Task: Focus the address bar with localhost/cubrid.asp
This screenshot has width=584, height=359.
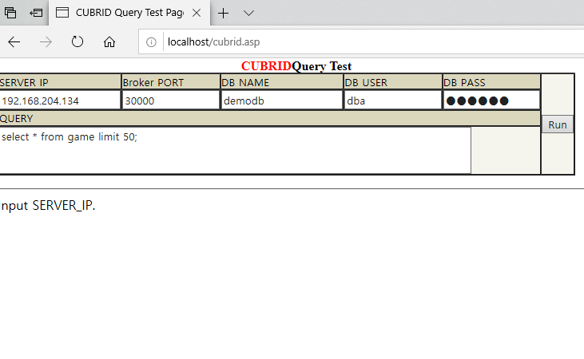Action: pos(320,42)
